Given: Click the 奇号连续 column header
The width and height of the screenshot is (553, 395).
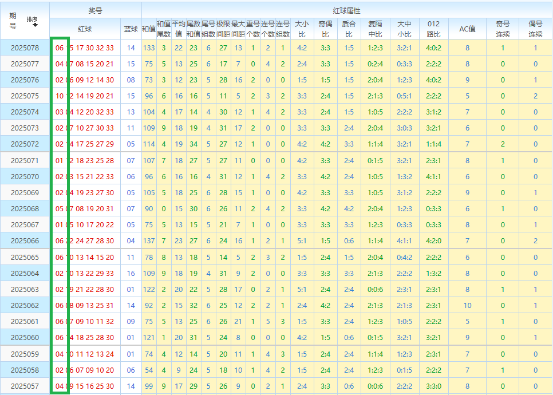Looking at the screenshot, I should (503, 29).
